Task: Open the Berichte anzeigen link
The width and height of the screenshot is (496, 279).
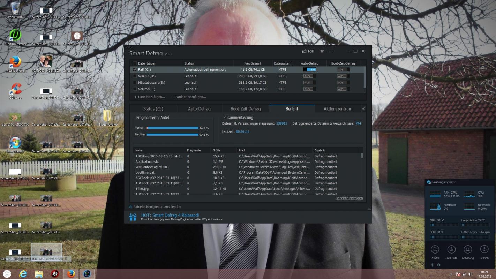Action: tap(349, 198)
